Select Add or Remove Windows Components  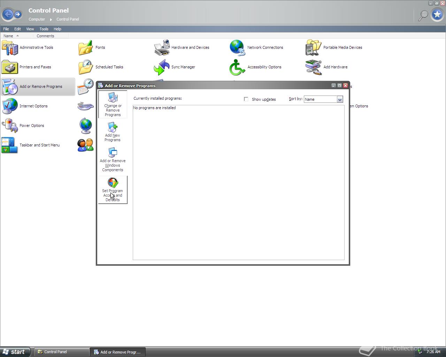tap(113, 160)
